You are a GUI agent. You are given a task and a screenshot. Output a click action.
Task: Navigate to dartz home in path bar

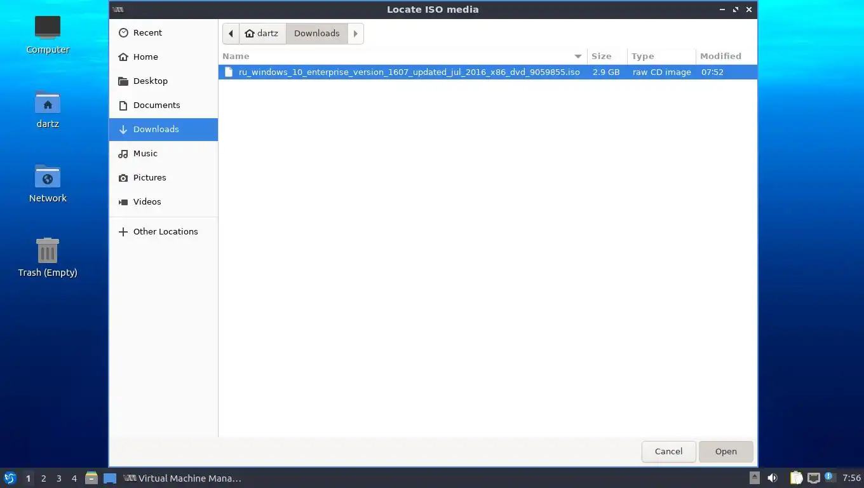point(262,33)
